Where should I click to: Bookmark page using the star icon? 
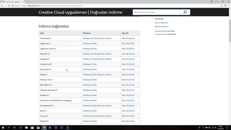[222, 6]
